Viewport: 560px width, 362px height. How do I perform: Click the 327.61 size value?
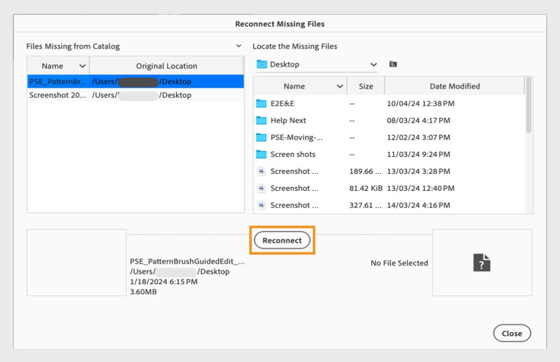click(366, 205)
